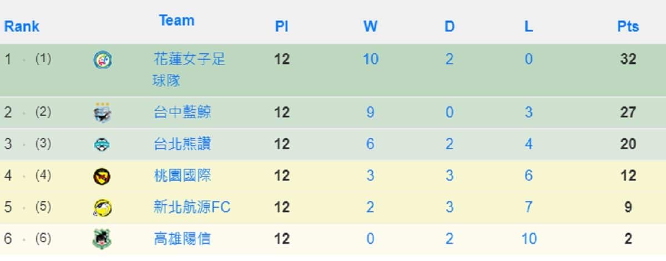Sort by the Pl games played header

[282, 27]
